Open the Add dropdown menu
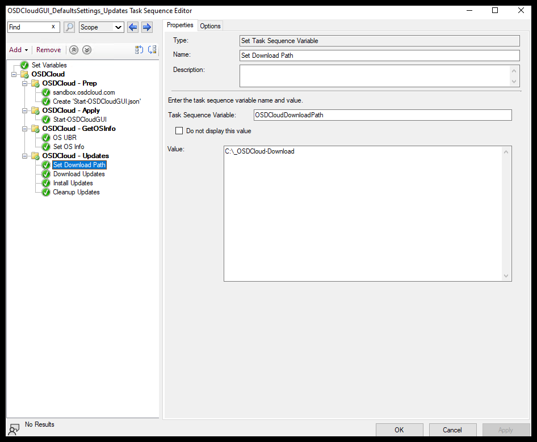Screen dimensions: 537x442 pyautogui.click(x=19, y=50)
